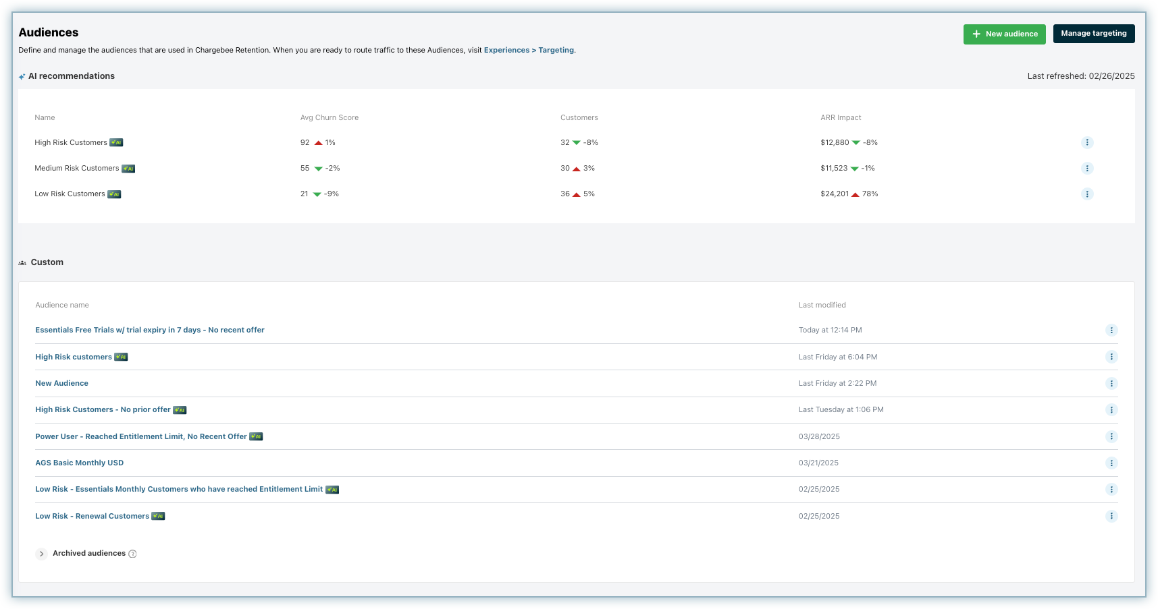
Task: Click the Last Tuesday at 1:06 PM timestamp
Action: 841,409
